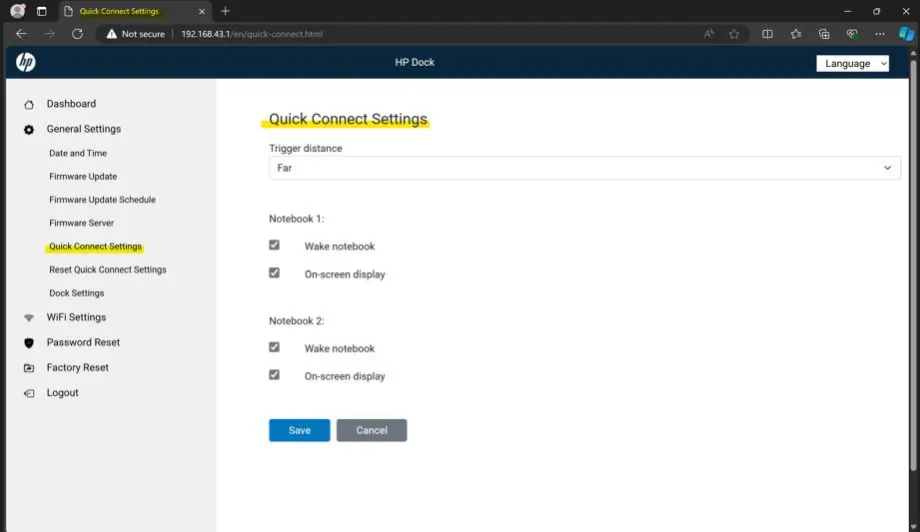Open browser Settings and more menu
Viewport: 920px width, 532px height.
point(879,34)
